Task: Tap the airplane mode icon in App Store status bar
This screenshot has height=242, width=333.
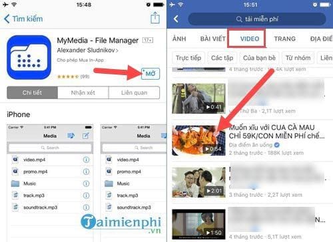Action: coord(5,4)
